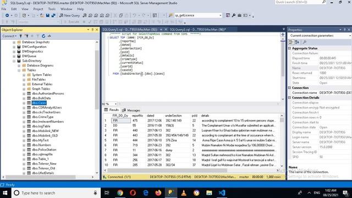Open a new XMLA query

[x=102, y=15]
